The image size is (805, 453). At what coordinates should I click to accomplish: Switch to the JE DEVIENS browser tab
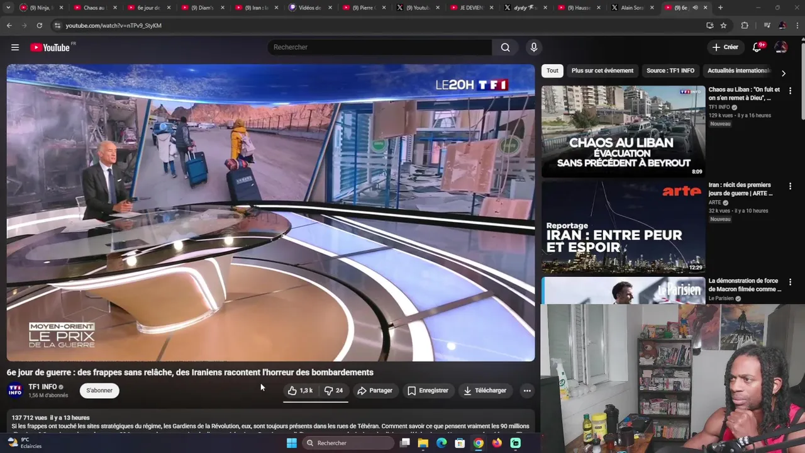(x=470, y=8)
